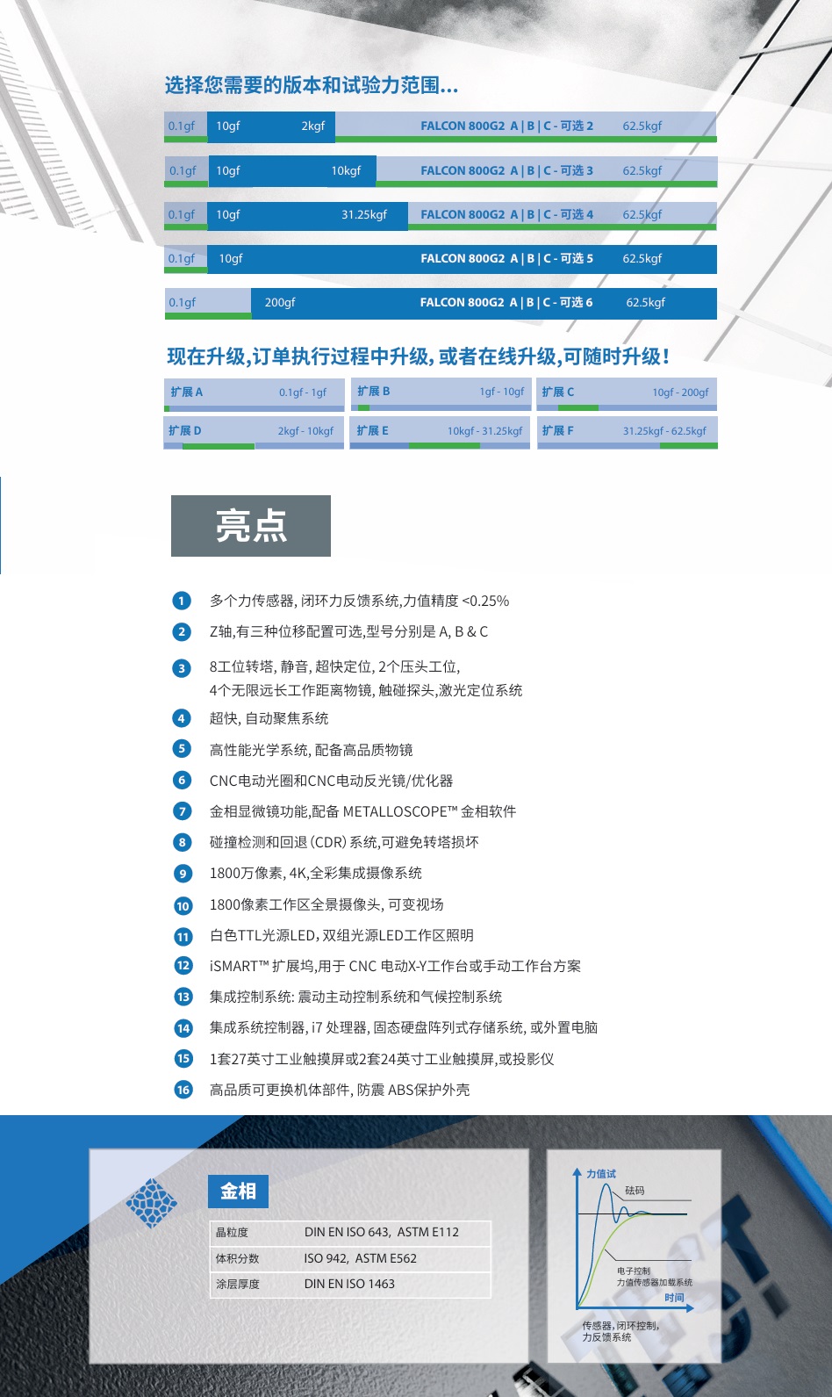The image size is (832, 1397).
Task: Click the FALCON 800G2 可选 6 bar
Action: [441, 303]
